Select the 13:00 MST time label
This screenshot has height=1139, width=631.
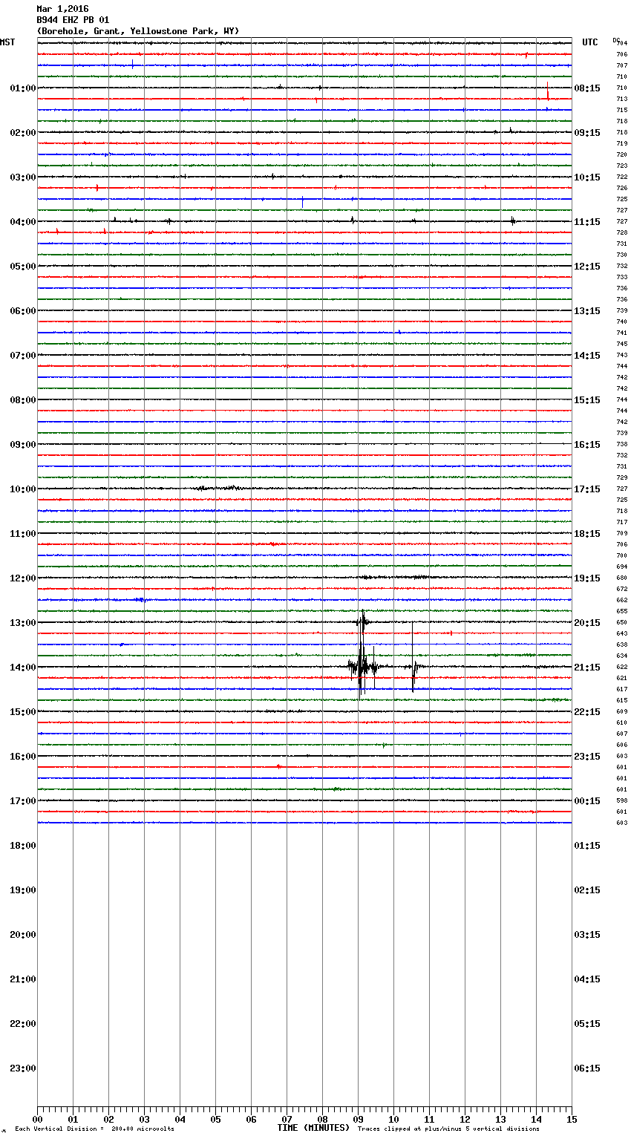pos(23,623)
